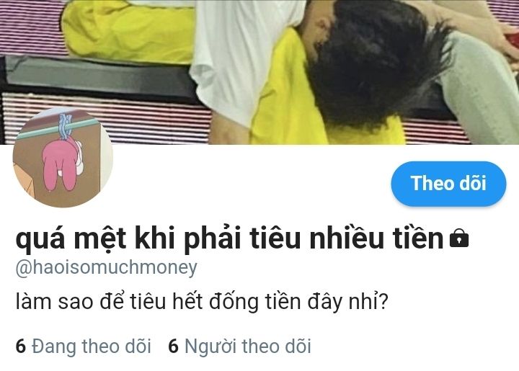Click the blue Theo dõi follow button
Image resolution: width=519 pixels, height=371 pixels.
[448, 184]
